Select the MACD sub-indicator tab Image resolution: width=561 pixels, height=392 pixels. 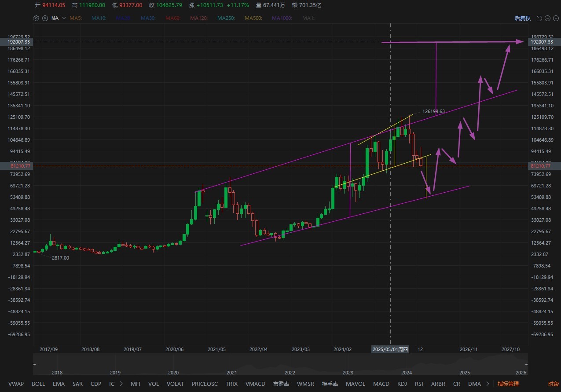coord(381,384)
